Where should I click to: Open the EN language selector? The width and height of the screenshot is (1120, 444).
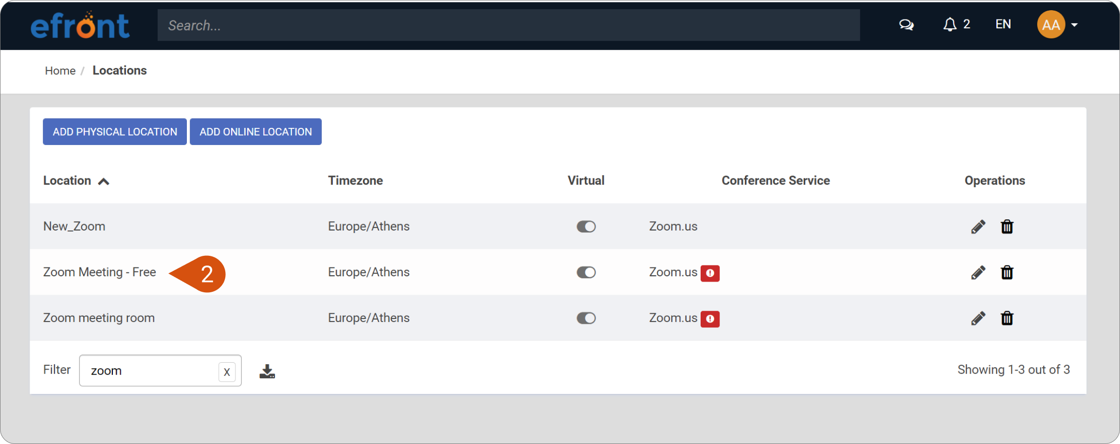tap(1003, 24)
